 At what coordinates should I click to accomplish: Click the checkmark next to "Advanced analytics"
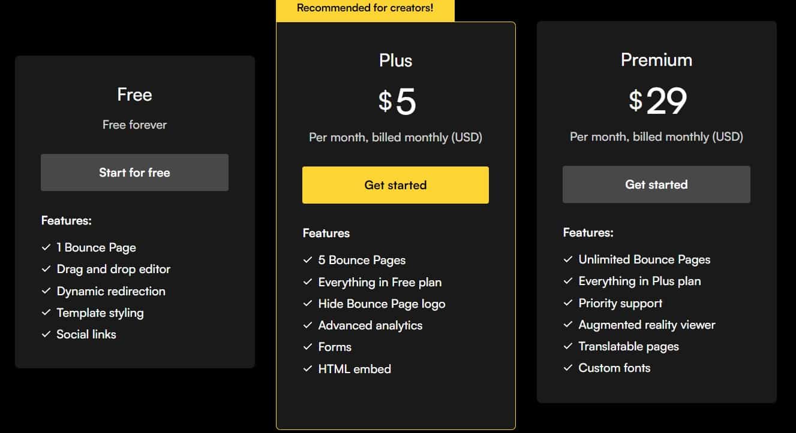[308, 325]
